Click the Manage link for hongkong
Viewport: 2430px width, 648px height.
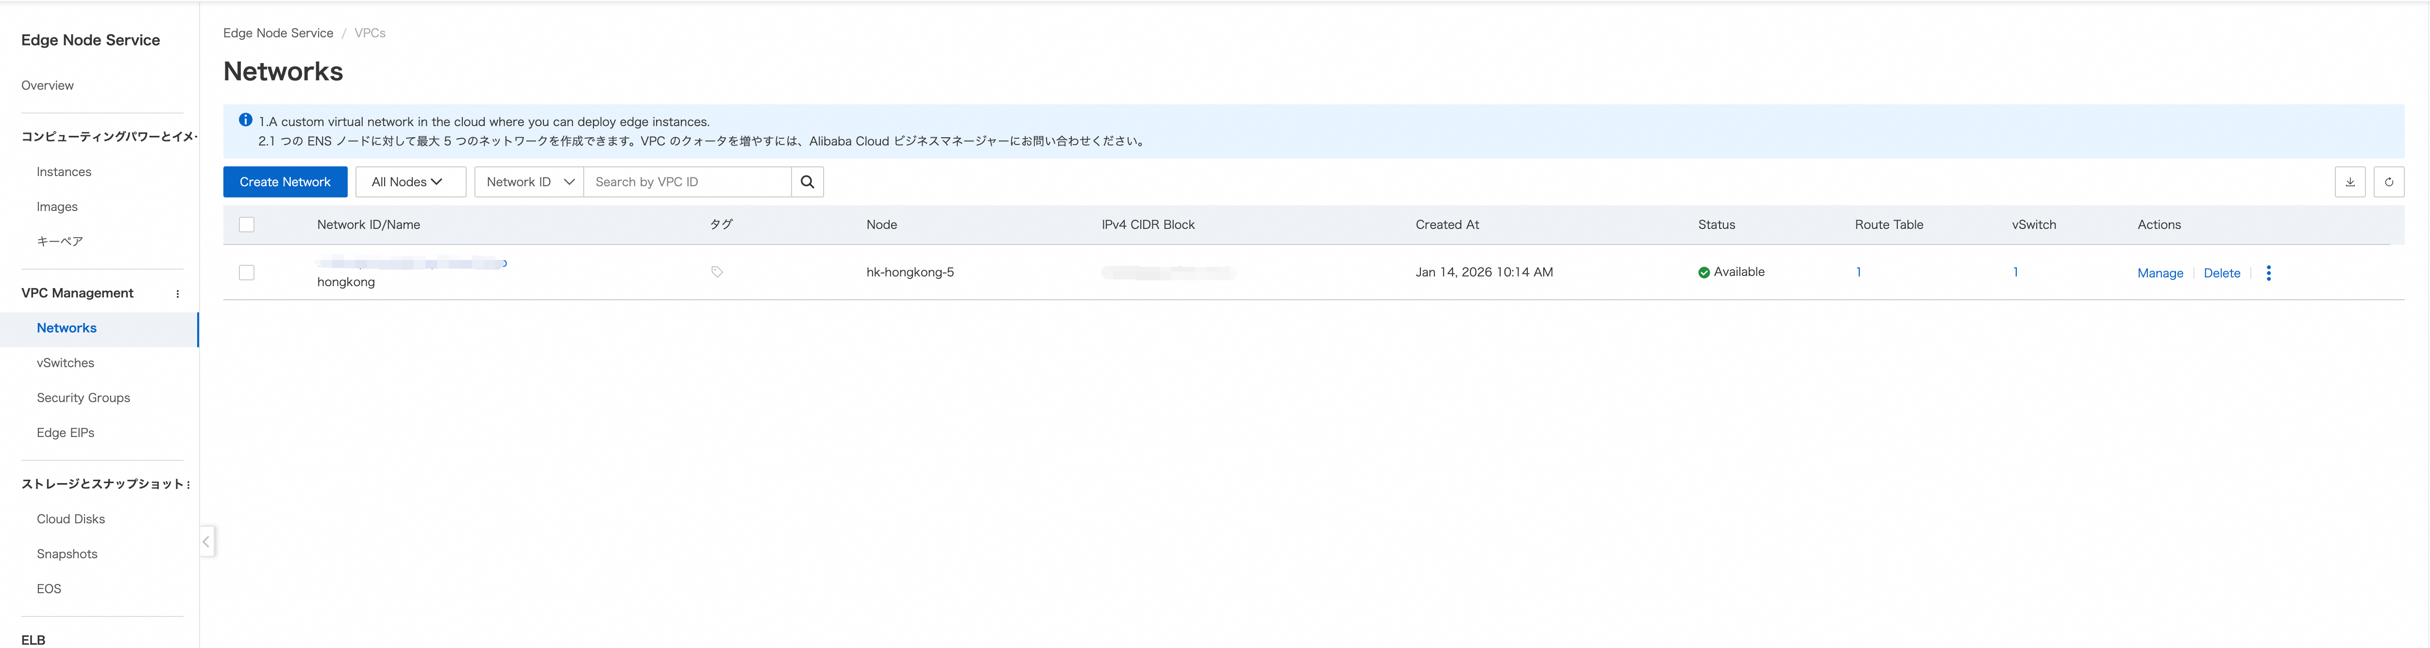[2159, 273]
